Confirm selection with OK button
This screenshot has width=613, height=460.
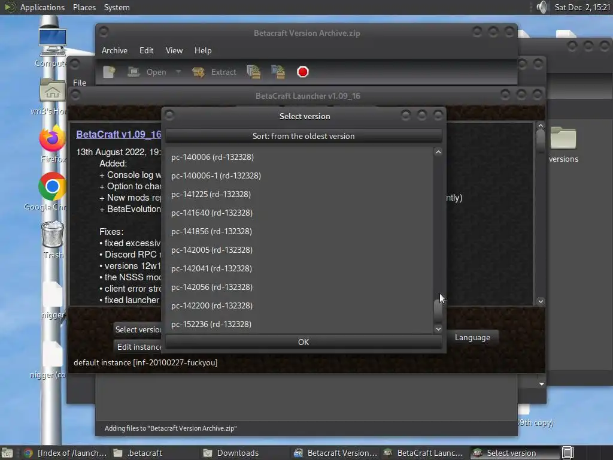304,342
